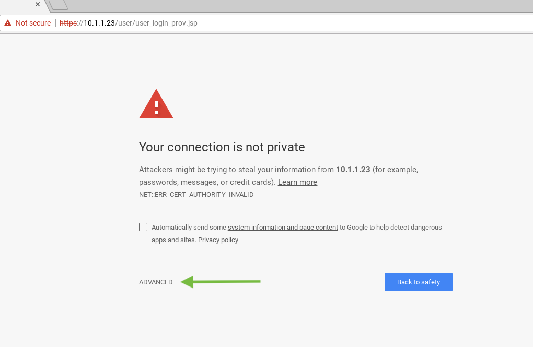This screenshot has width=533, height=347.
Task: Click the "Not secure" site status label
Action: [x=33, y=23]
